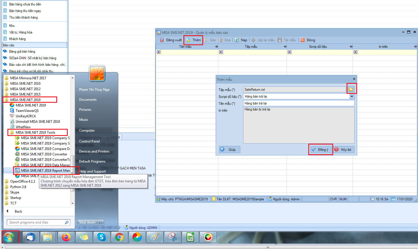Image resolution: width=418 pixels, height=249 pixels.
Task: Pin the Tên mẫu column header
Action: 216,46
